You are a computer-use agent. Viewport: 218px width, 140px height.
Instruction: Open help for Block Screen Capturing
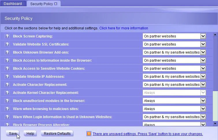coord(7,36)
